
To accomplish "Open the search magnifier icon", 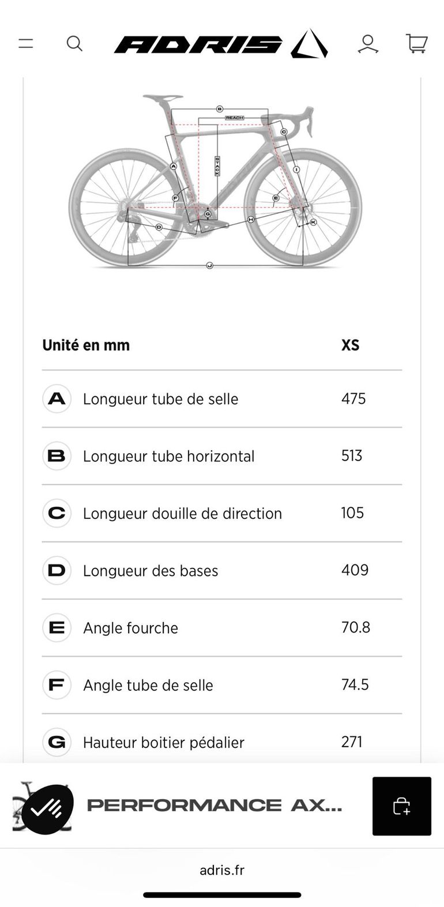I will pyautogui.click(x=74, y=43).
